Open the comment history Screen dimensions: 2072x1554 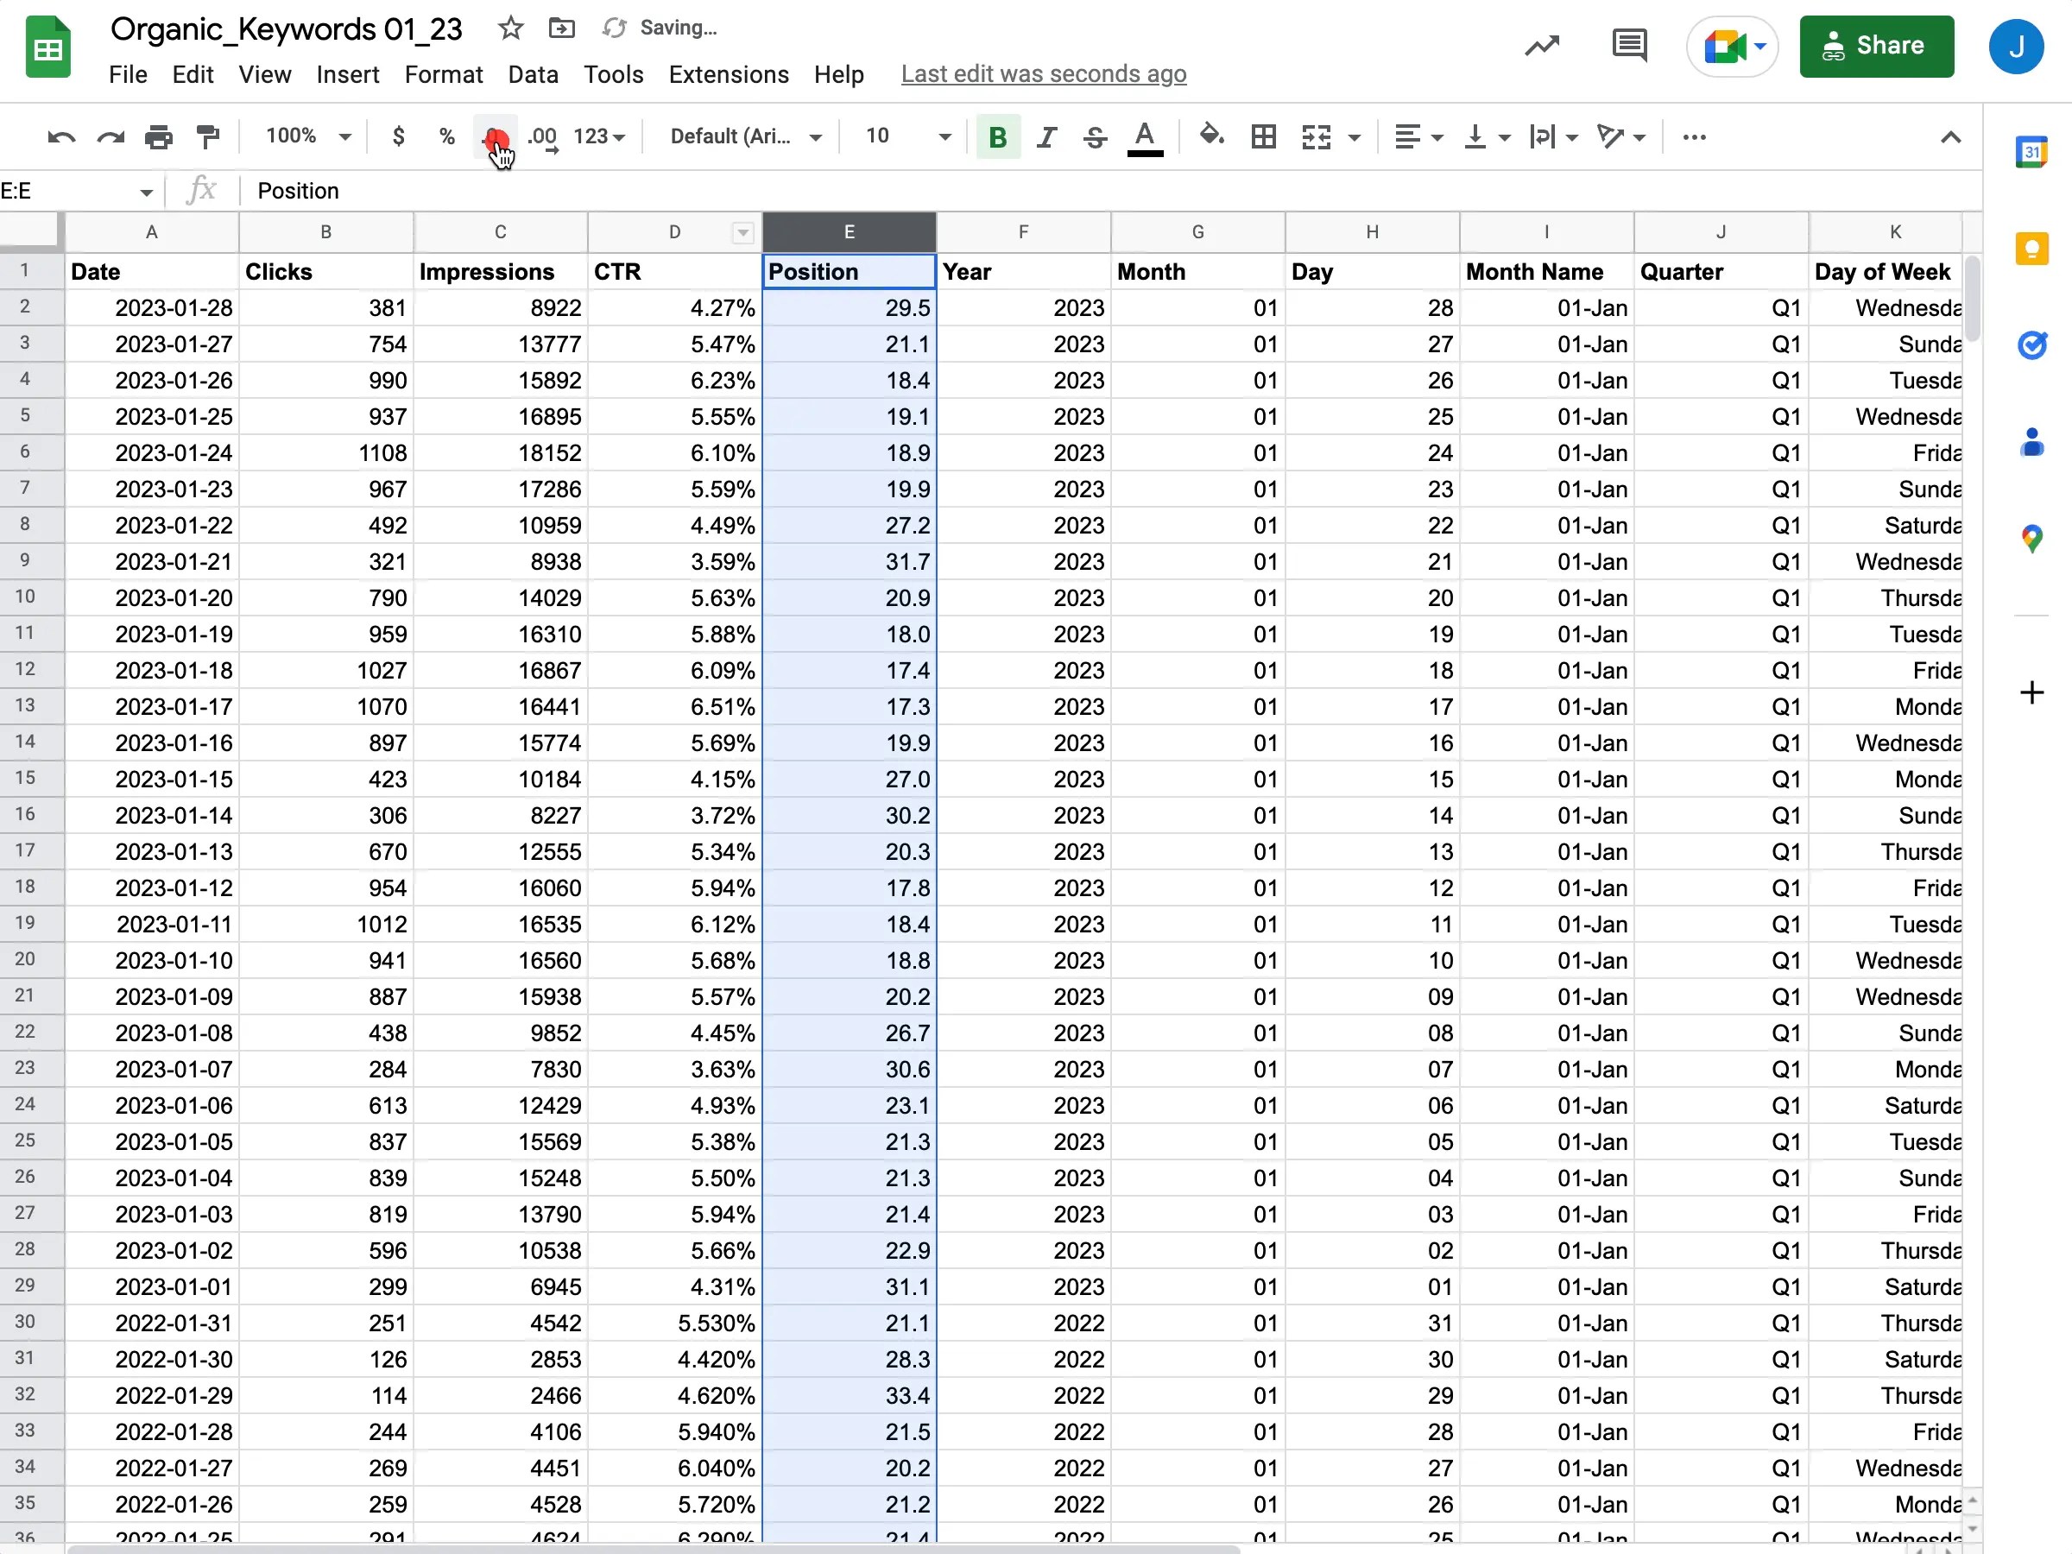1628,45
